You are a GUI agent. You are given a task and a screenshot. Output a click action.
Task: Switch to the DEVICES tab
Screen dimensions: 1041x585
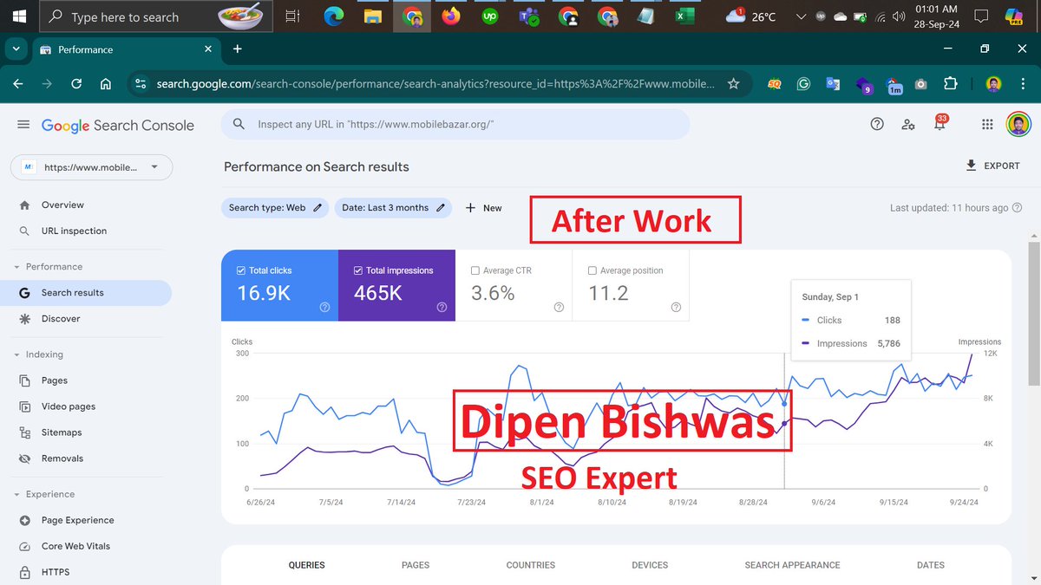[x=650, y=565]
